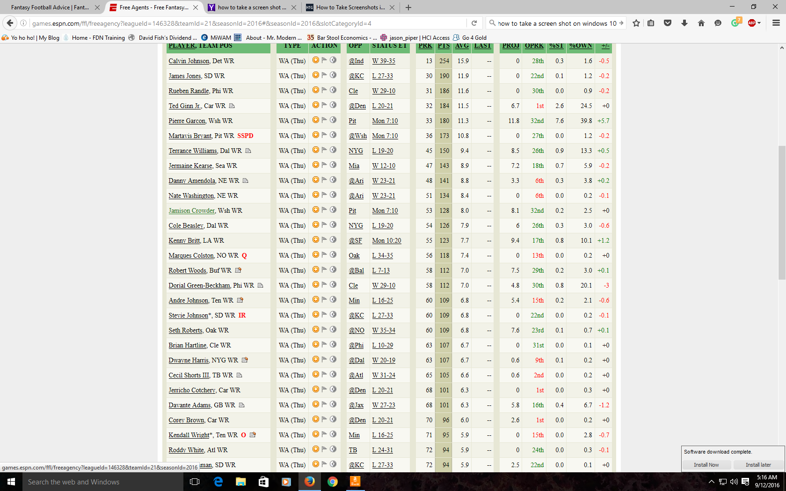Open the Firefox downloads arrow icon
Image resolution: width=786 pixels, height=491 pixels.
pyautogui.click(x=684, y=23)
